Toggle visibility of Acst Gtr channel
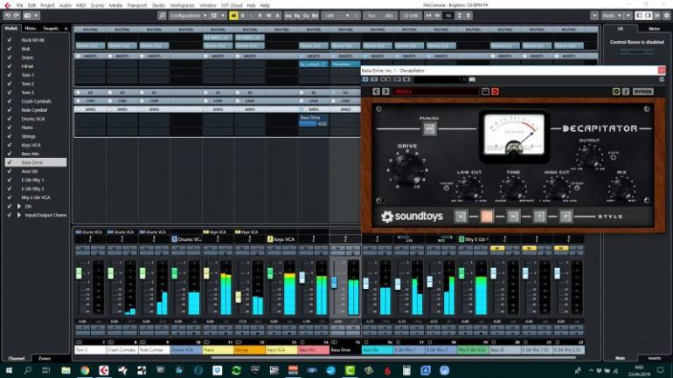673x378 pixels. click(x=10, y=171)
